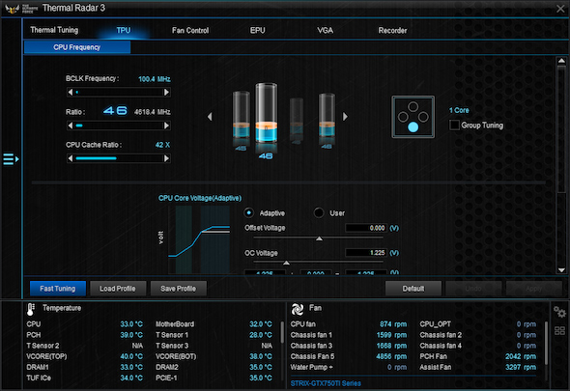Screen dimensions: 570x391
Task: Decrease BCLK Frequency with left arrow
Action: click(x=71, y=93)
